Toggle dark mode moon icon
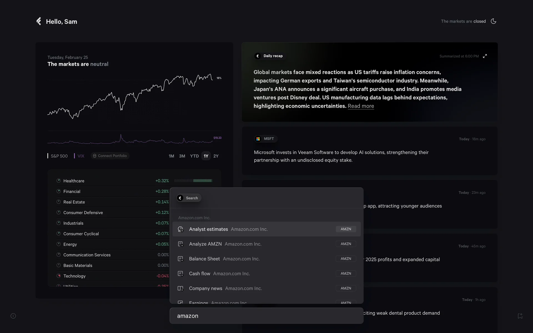Viewport: 533px width, 333px height. [x=493, y=21]
